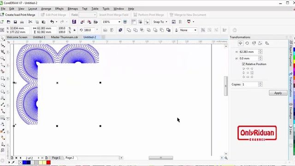The image size is (295, 166).
Task: Toggle the Show rulers icon
Action: [134, 22]
